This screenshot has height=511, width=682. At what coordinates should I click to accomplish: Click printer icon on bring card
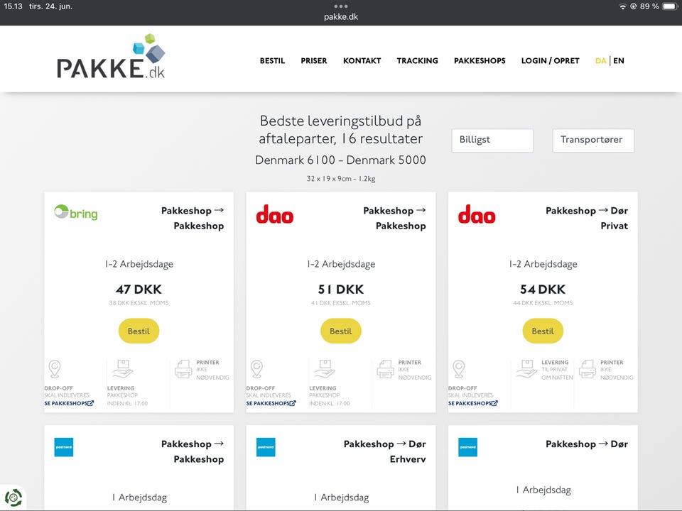point(183,369)
